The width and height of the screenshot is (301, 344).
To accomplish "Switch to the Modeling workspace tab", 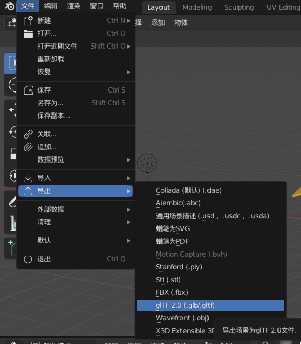I will pyautogui.click(x=197, y=8).
